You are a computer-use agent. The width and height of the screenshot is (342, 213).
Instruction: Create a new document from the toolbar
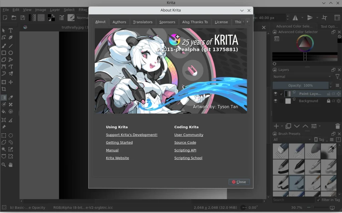5,18
